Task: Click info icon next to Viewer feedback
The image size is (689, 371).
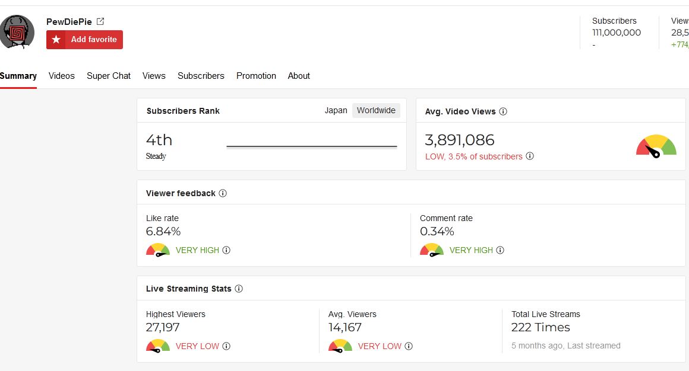Action: 223,193
